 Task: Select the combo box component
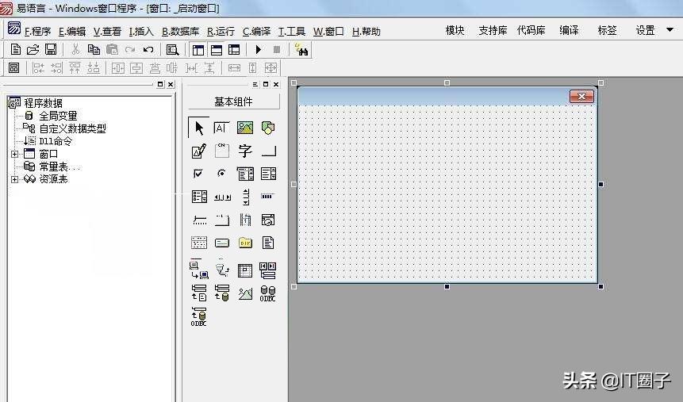(x=245, y=174)
